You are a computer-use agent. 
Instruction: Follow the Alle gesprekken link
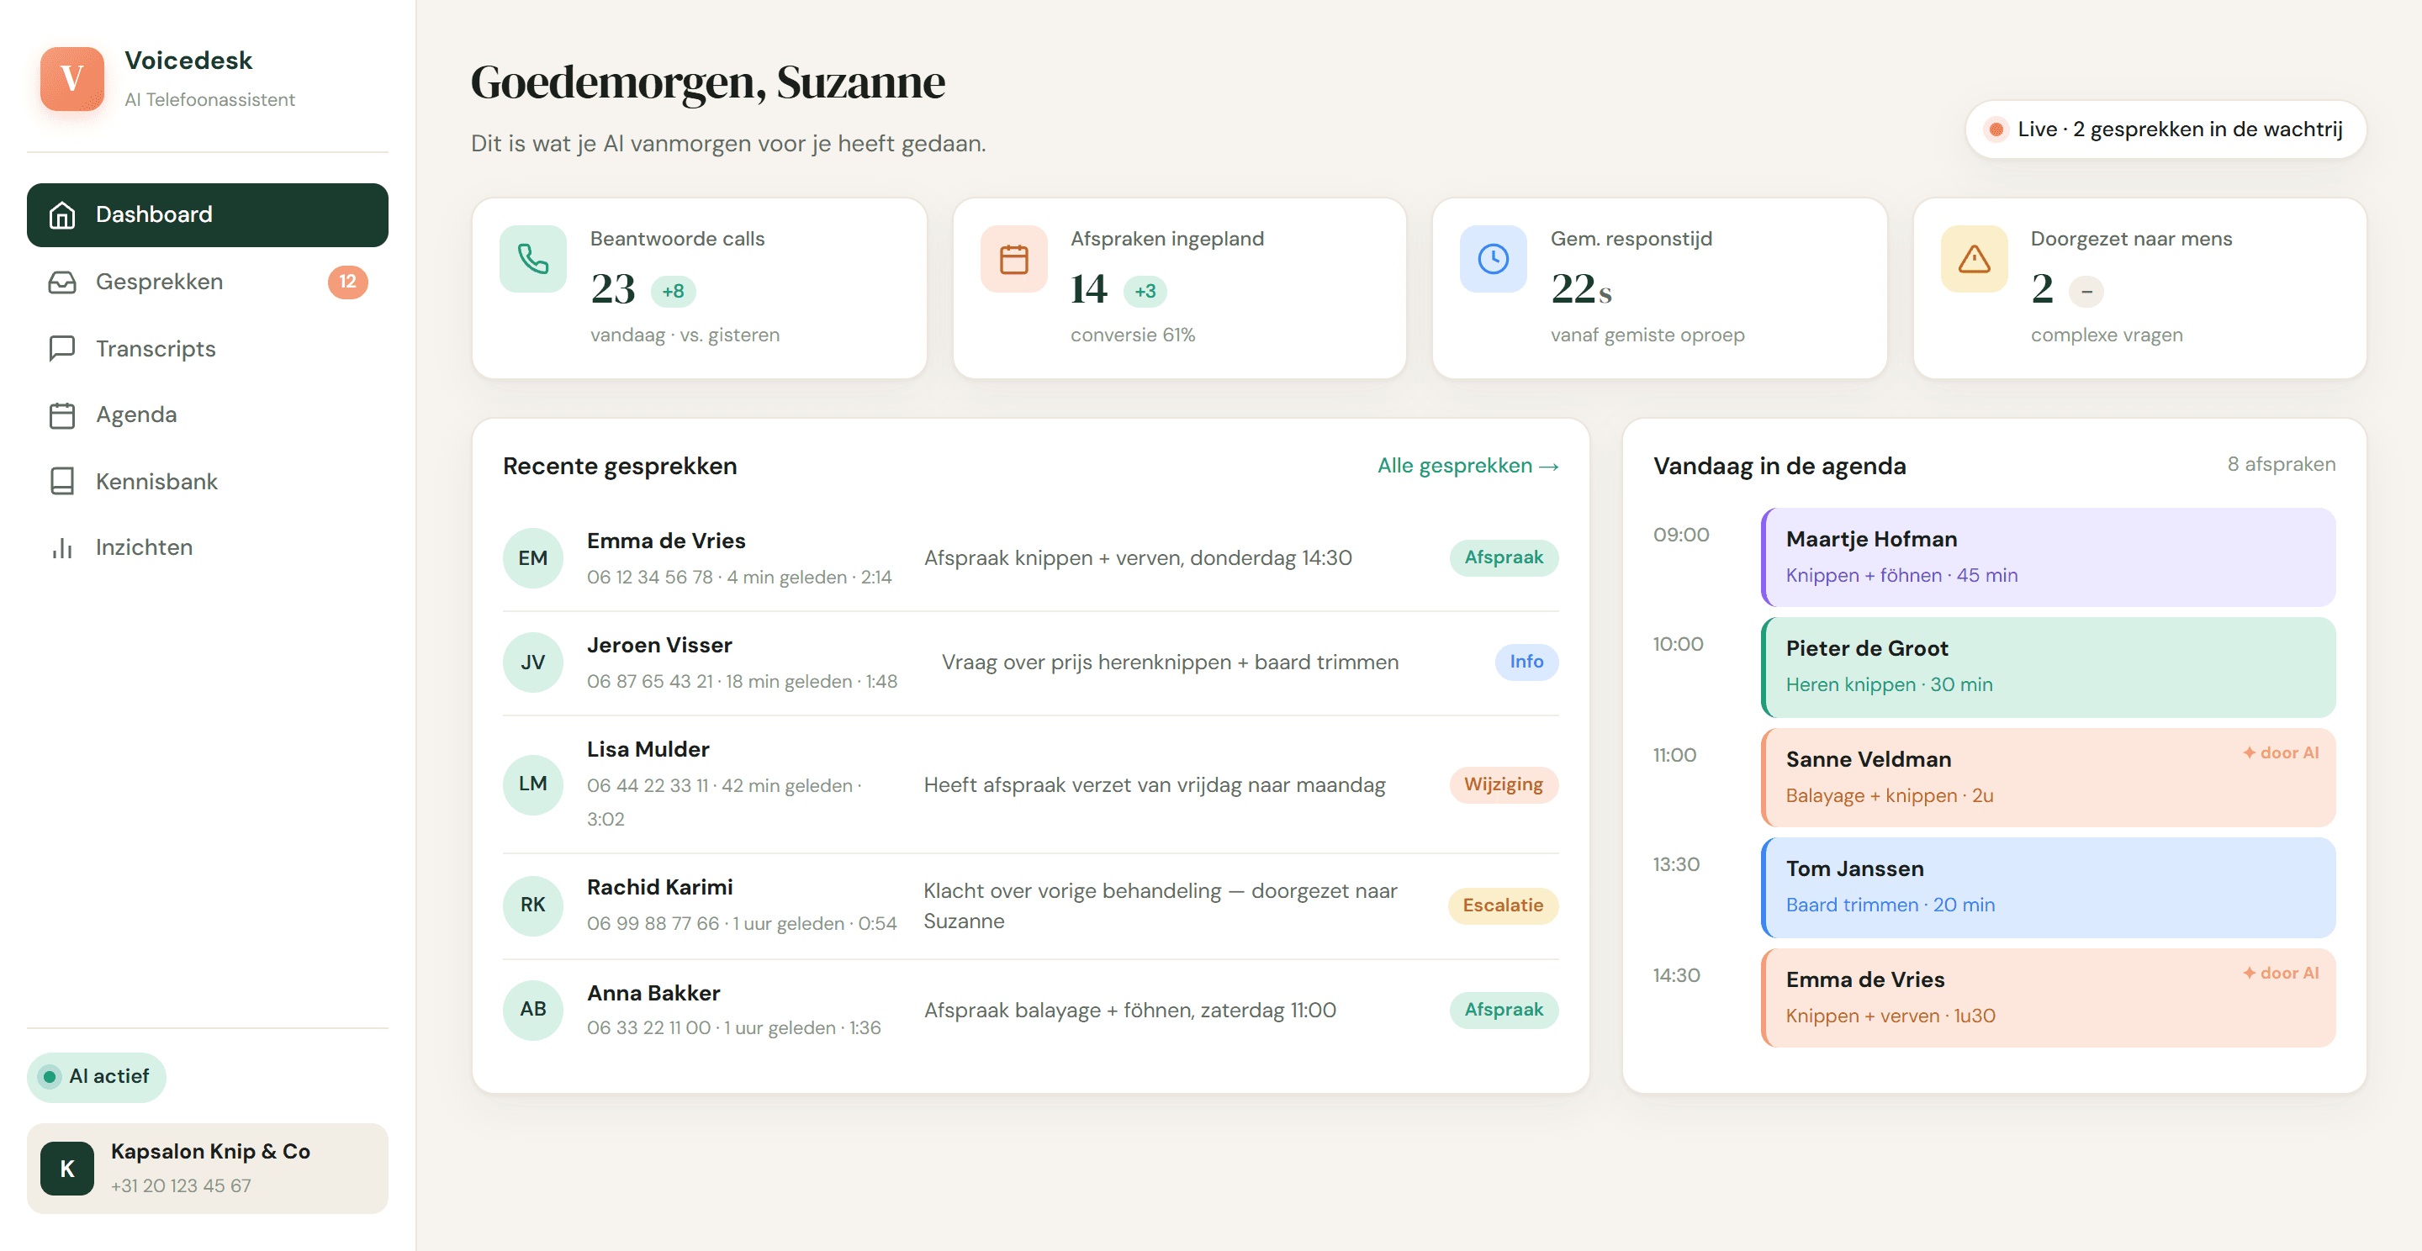point(1467,467)
